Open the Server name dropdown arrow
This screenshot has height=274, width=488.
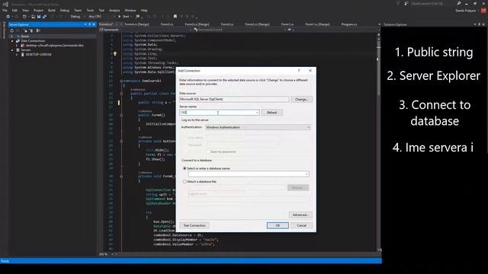tap(257, 113)
